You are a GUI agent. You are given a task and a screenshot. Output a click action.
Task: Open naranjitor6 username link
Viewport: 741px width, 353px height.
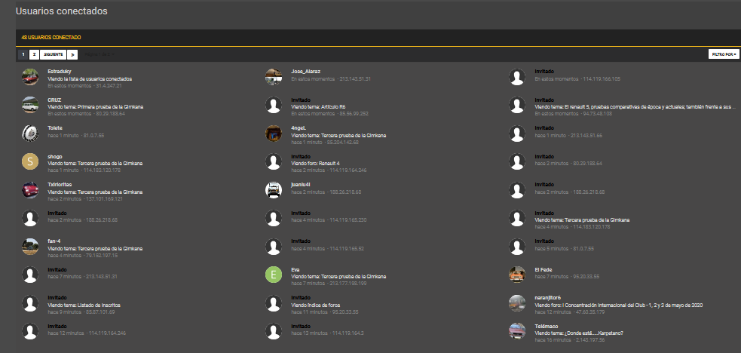[547, 298]
